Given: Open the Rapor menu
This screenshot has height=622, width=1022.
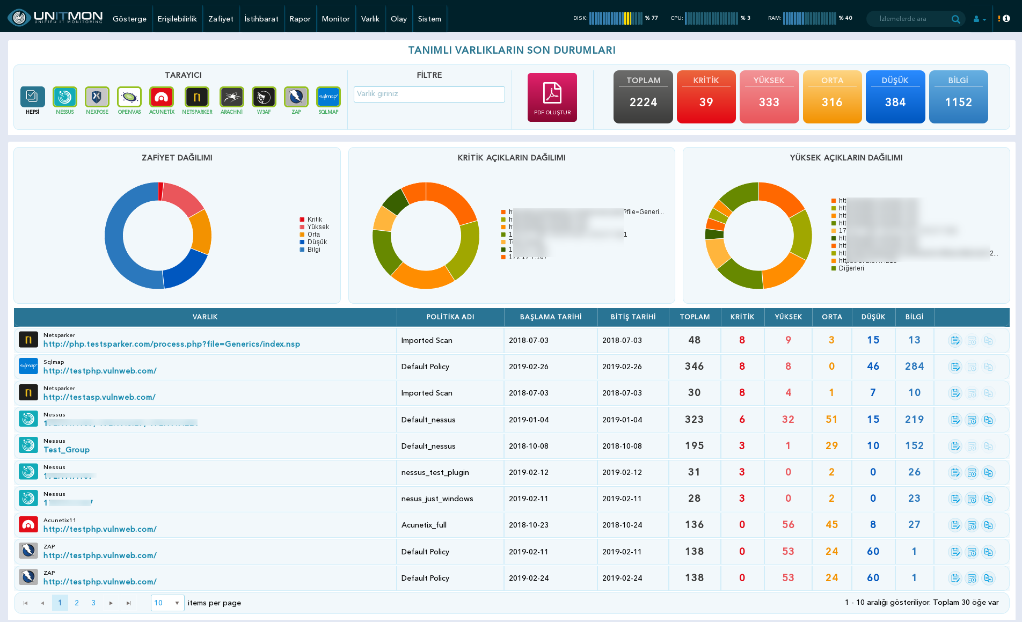Looking at the screenshot, I should coord(300,19).
